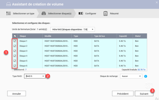Sort by the Capacité column header
159x100 pixels.
[x=125, y=36]
